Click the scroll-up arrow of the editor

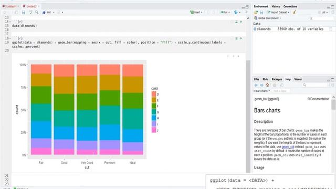[x=248, y=18]
